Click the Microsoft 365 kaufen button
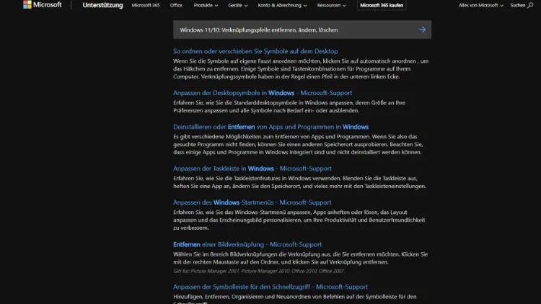Viewport: 541px width, 304px height. 382,5
